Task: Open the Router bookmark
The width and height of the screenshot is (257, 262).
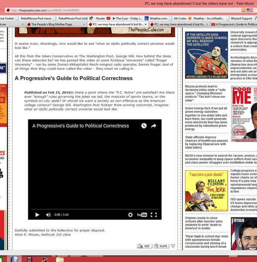Action: 97,18
